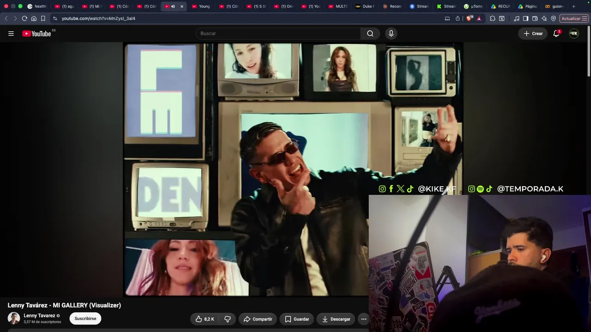Go to YouTube home via the logo
This screenshot has width=591, height=332.
pos(36,33)
